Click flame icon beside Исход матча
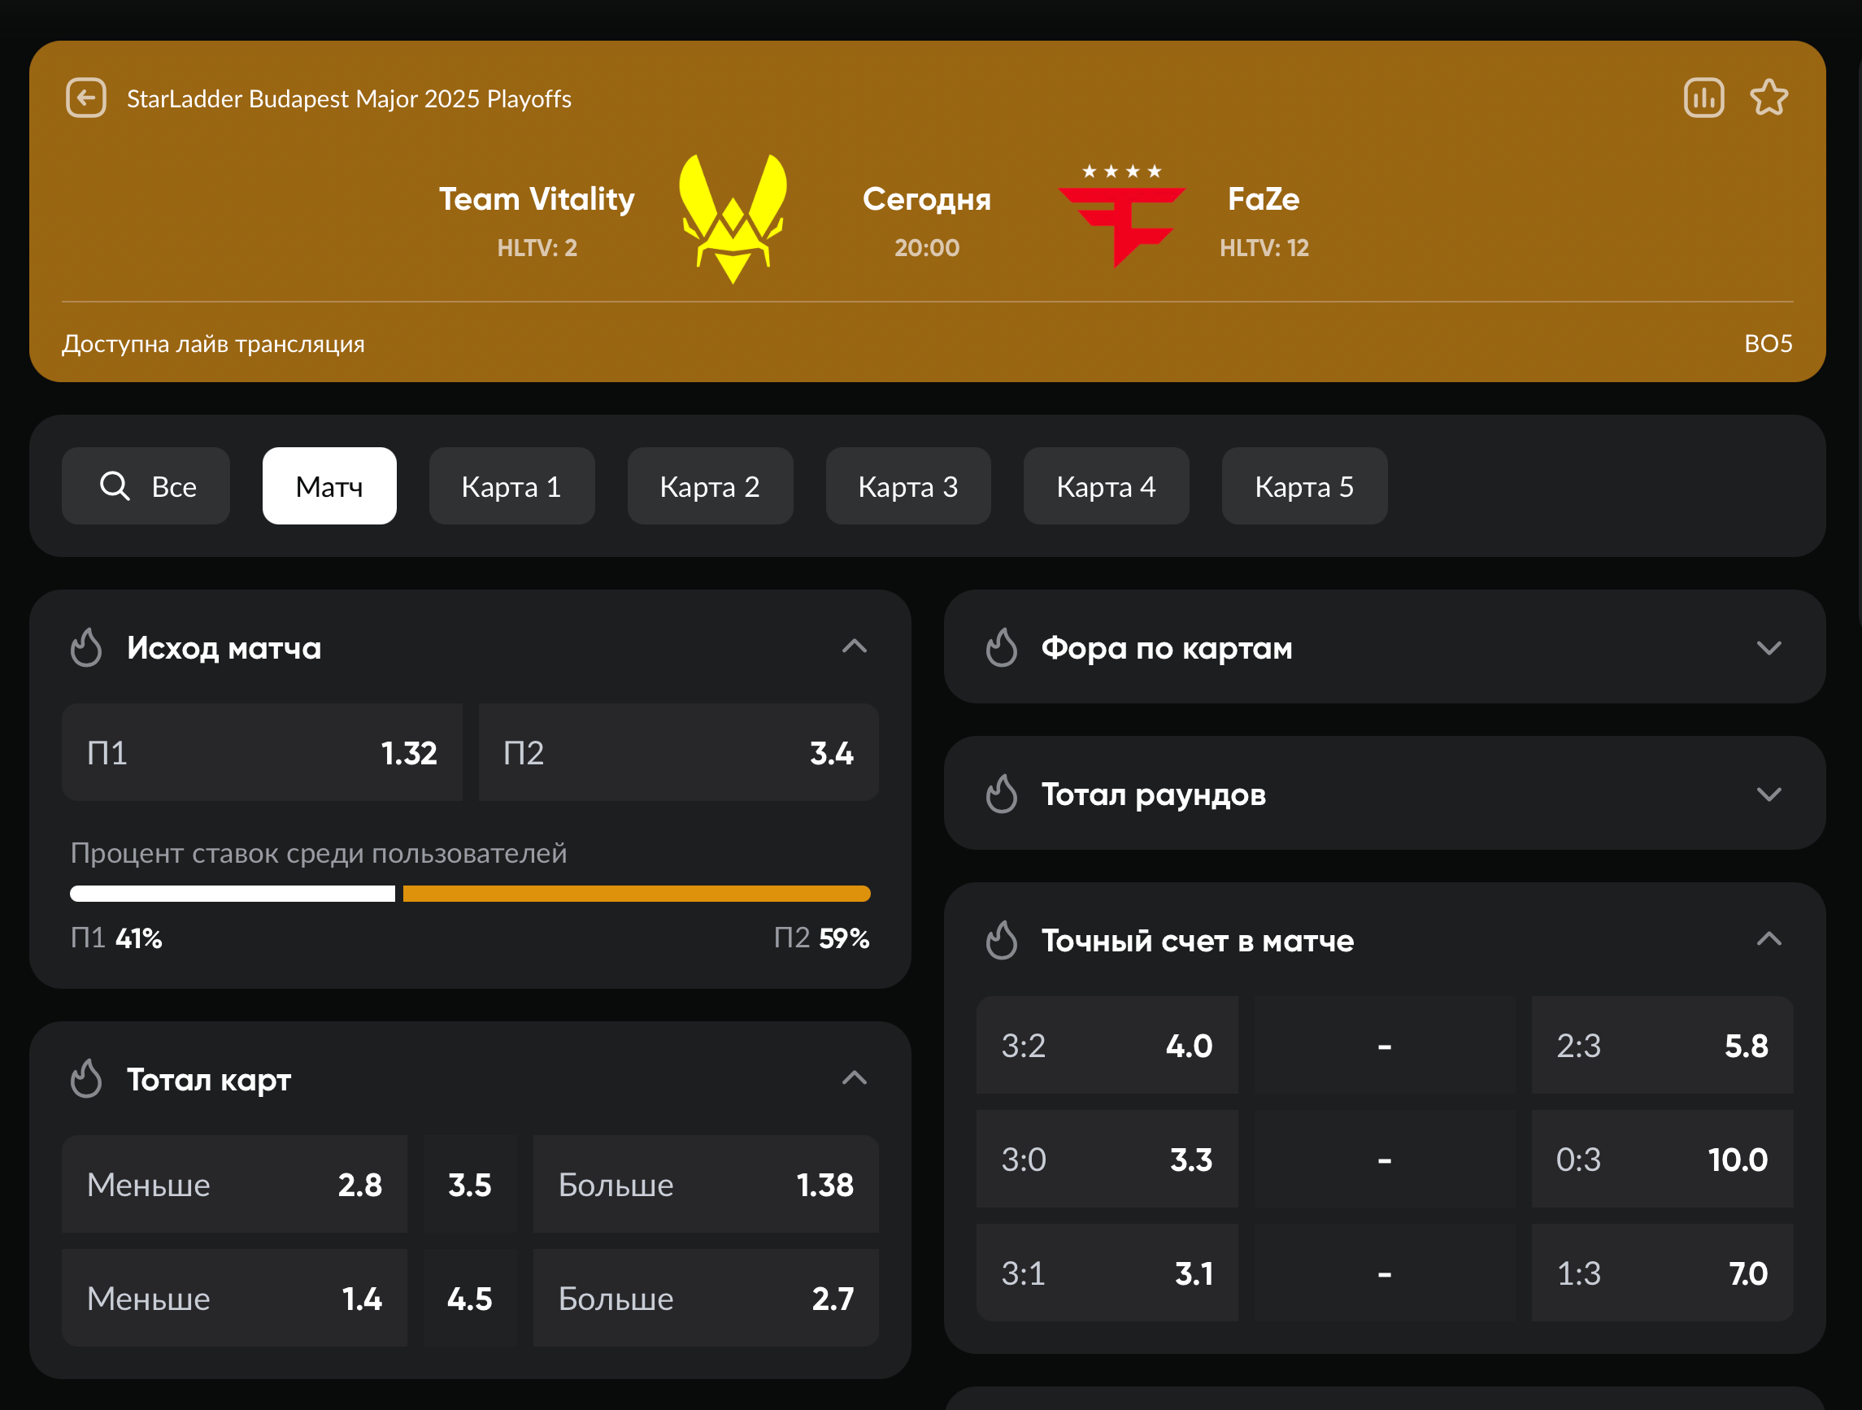The image size is (1862, 1410). (x=86, y=648)
